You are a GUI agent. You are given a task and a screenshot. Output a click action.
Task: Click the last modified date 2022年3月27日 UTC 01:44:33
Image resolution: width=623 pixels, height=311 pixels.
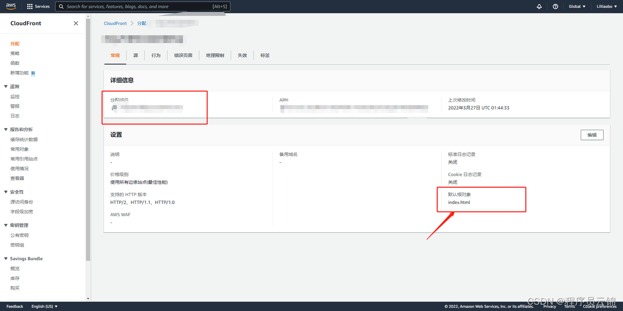(x=478, y=108)
